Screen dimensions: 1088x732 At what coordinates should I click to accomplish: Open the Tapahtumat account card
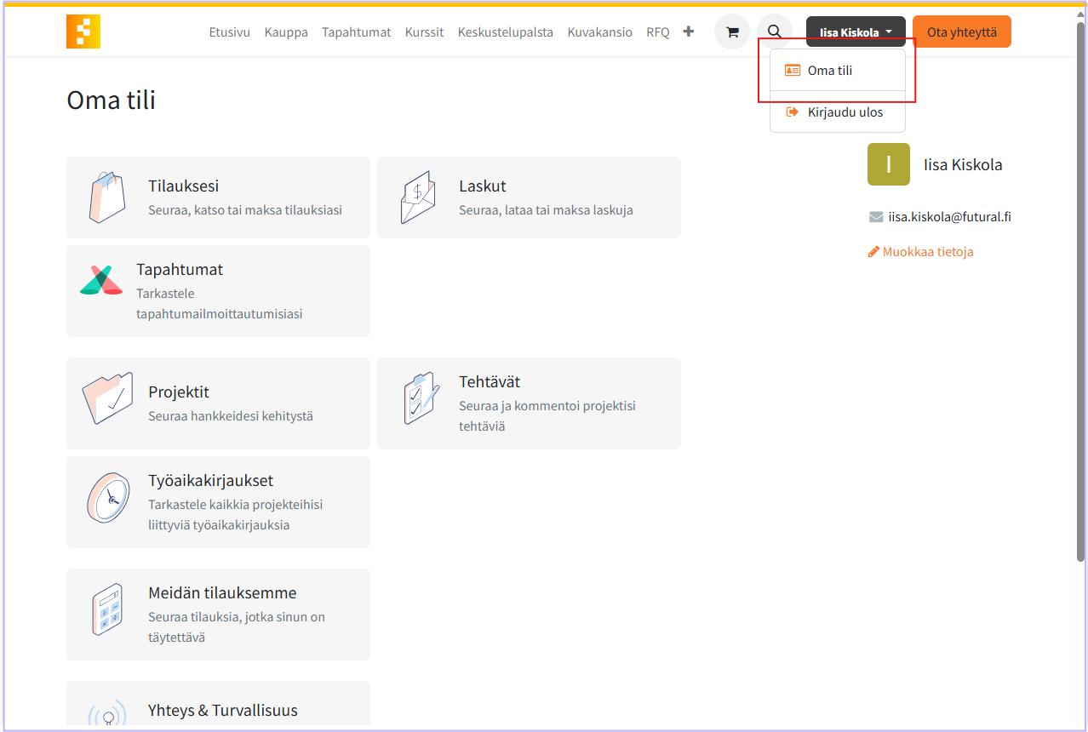pos(218,291)
